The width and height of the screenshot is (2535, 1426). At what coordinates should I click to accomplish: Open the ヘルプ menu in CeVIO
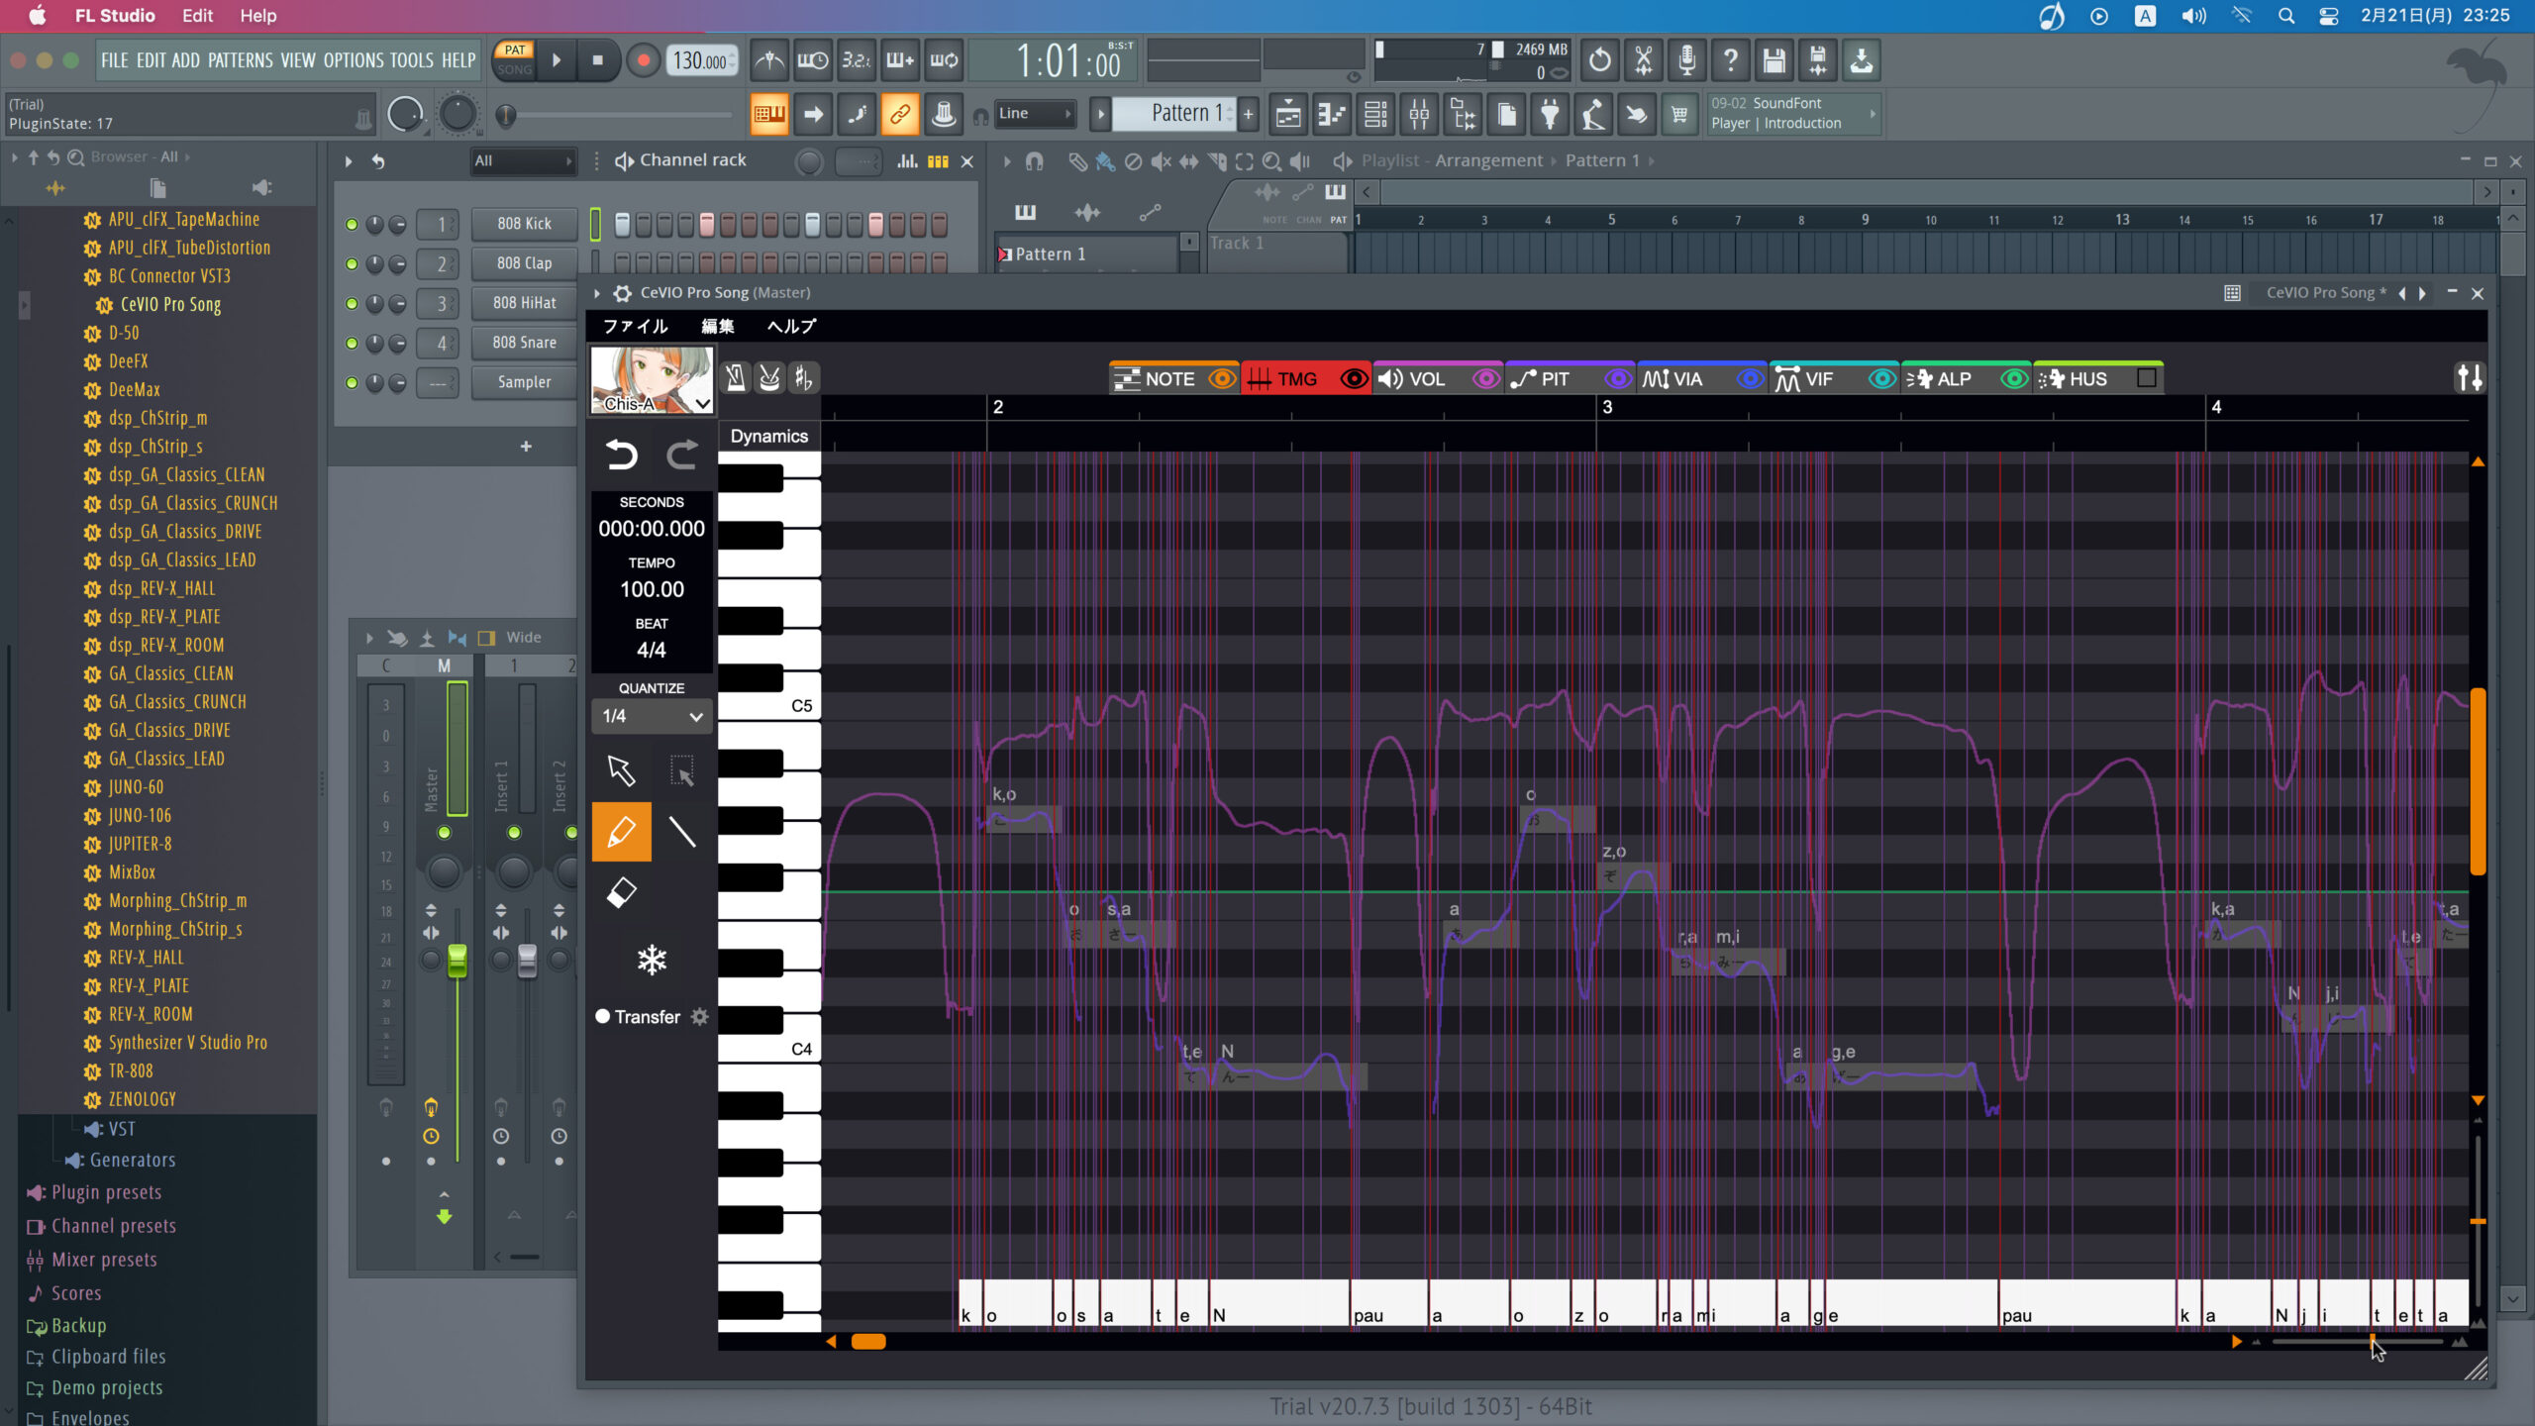tap(791, 326)
